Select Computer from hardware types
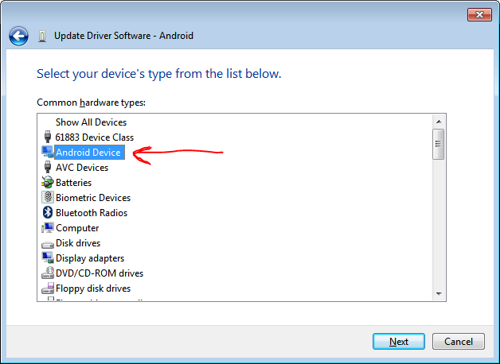Image resolution: width=500 pixels, height=364 pixels. click(x=77, y=228)
